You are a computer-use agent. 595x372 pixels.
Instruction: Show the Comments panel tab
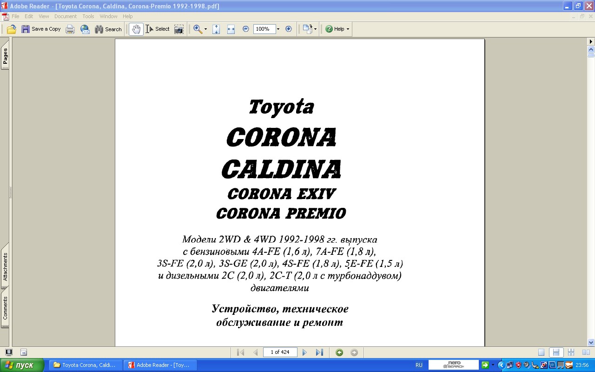tap(5, 308)
